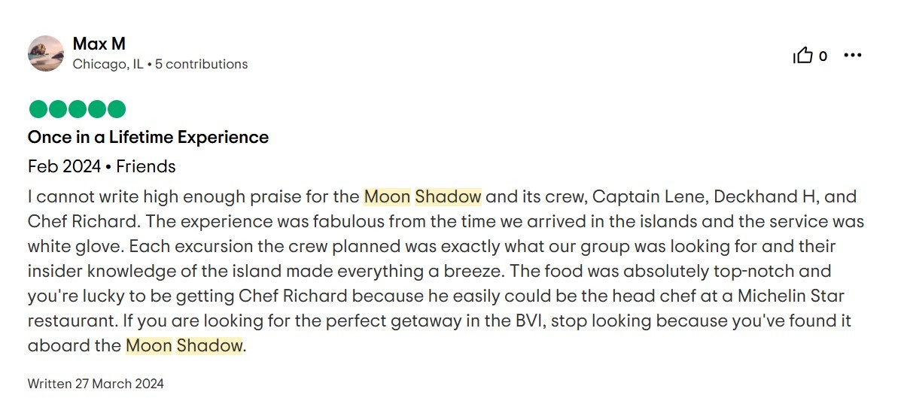Image resolution: width=901 pixels, height=398 pixels.
Task: Click the fourth green rating bubble
Action: tap(96, 110)
